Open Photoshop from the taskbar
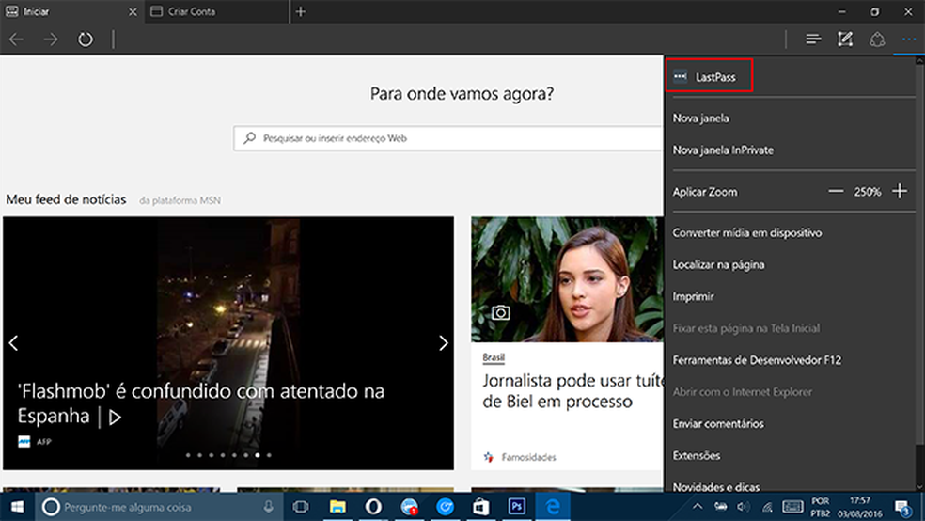This screenshot has height=521, width=925. coord(517,507)
